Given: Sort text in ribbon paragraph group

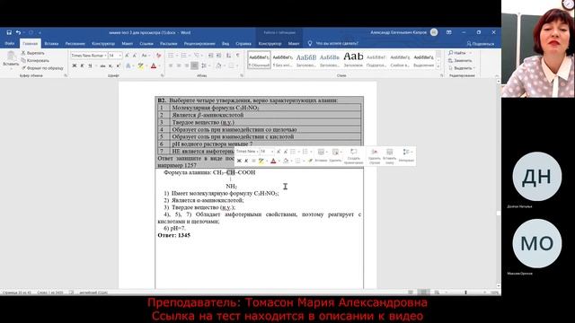Looking at the screenshot, I should (x=228, y=56).
